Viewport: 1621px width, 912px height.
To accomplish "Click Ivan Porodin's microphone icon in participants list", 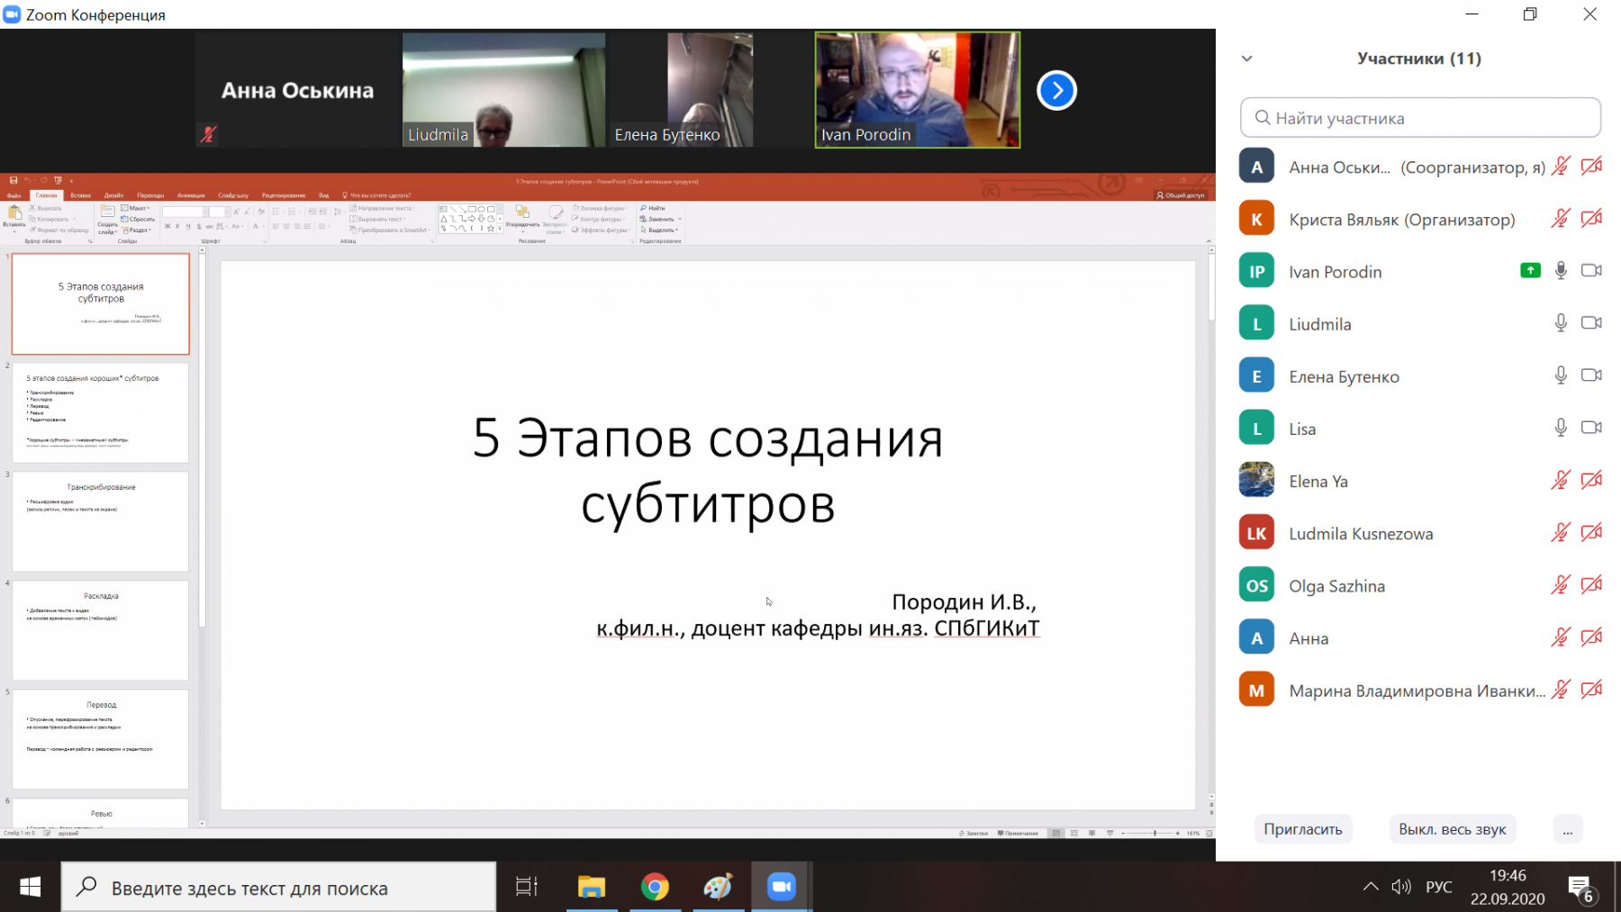I will point(1561,271).
